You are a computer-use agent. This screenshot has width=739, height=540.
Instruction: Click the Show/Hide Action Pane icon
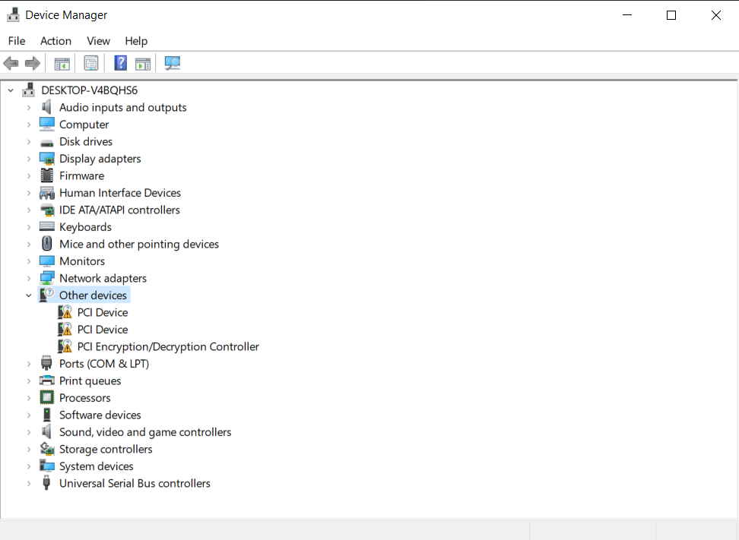(x=143, y=63)
